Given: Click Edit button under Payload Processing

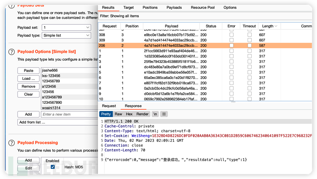Looking at the screenshot, I should pos(28,168).
